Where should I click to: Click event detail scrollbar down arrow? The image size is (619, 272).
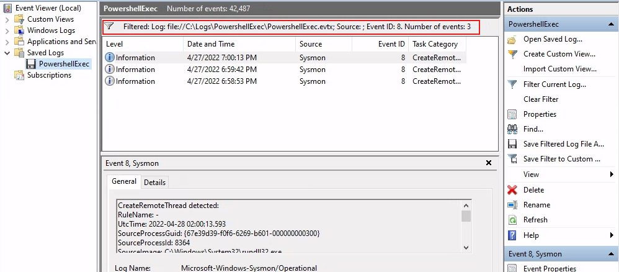(466, 248)
